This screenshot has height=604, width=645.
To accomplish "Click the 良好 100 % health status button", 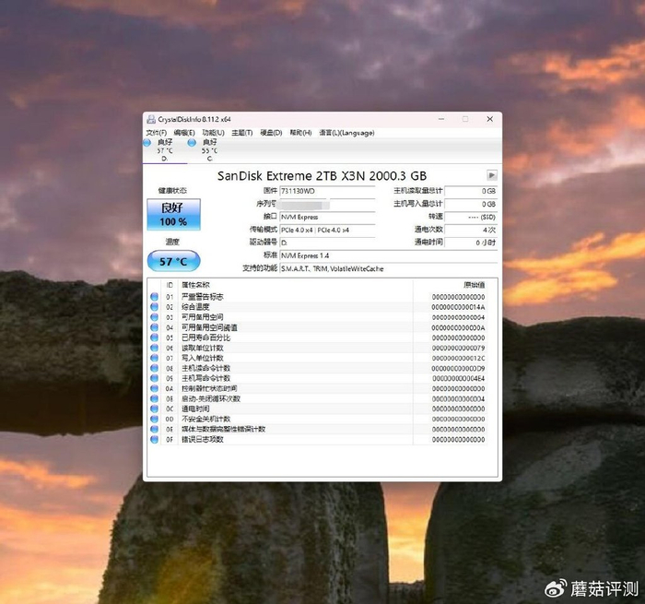I will point(173,214).
